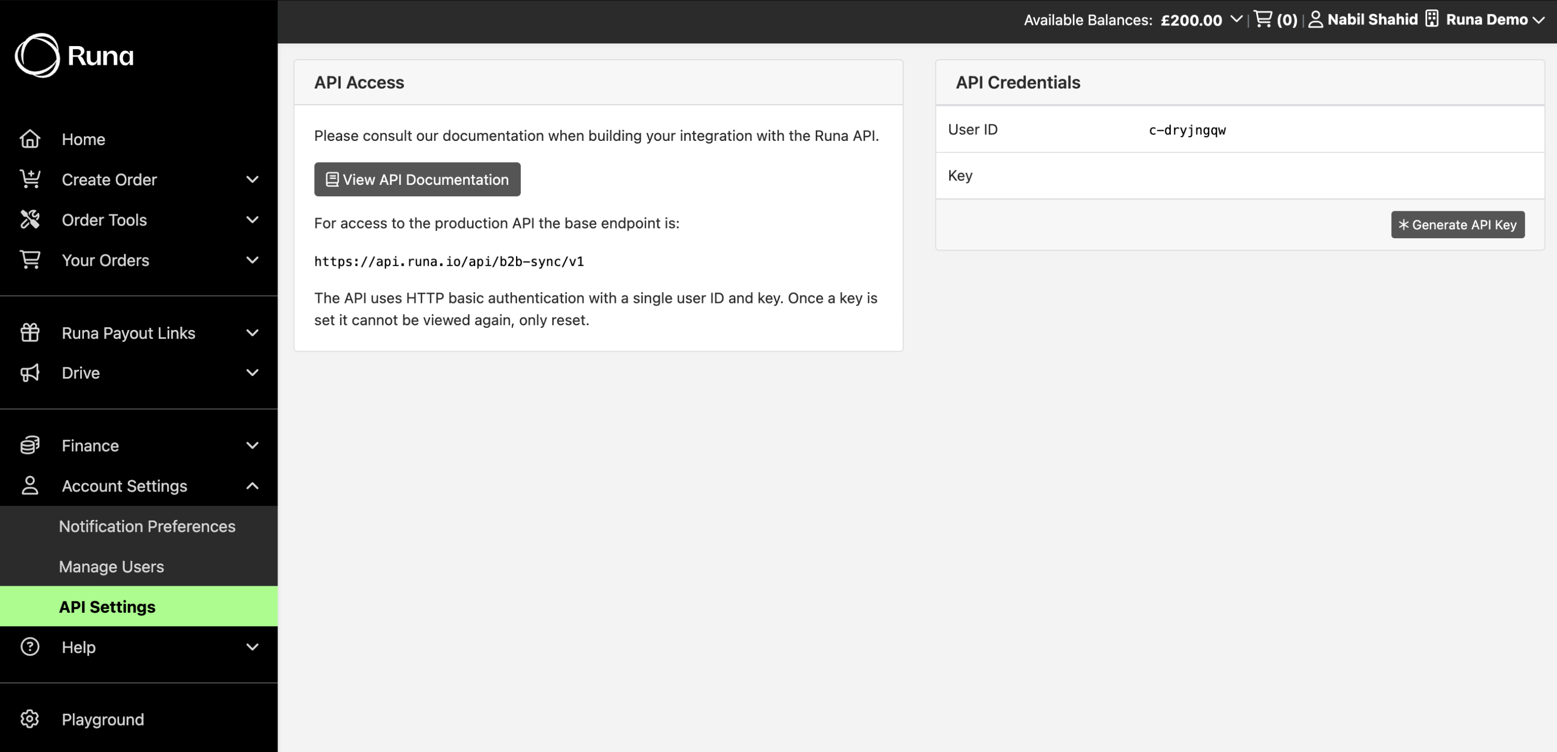Collapse the Account Settings section
The height and width of the screenshot is (752, 1557).
[x=253, y=485]
